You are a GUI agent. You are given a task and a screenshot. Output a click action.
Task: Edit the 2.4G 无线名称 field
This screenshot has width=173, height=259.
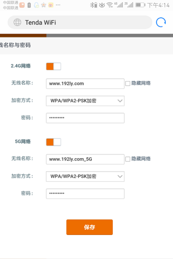[x=85, y=84]
